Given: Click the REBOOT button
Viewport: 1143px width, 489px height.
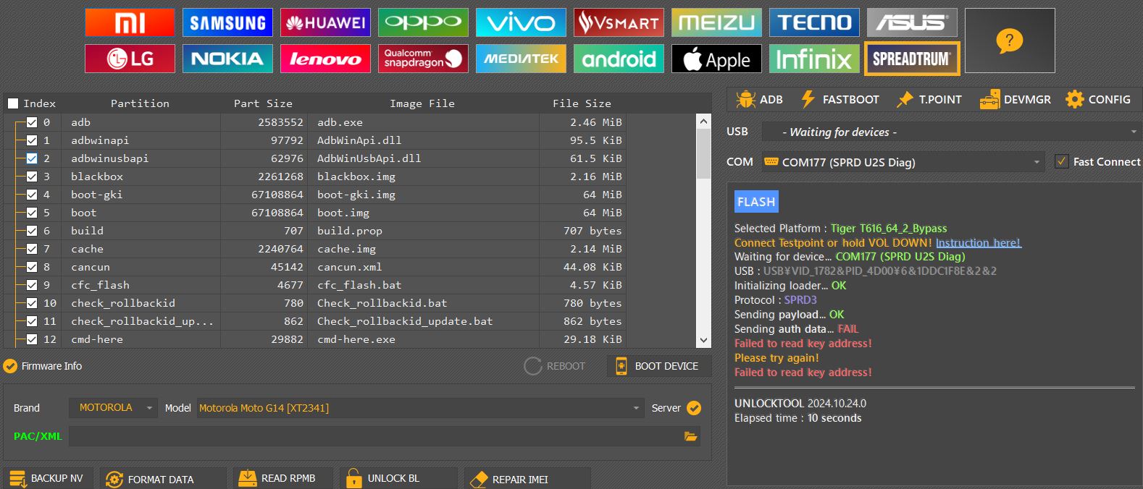Looking at the screenshot, I should [555, 366].
